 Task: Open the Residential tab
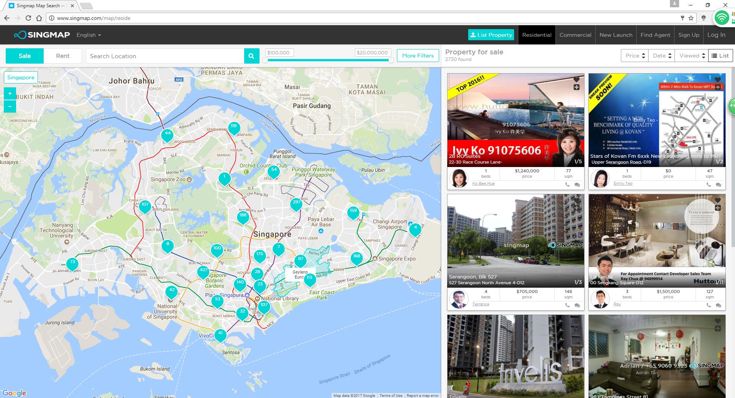click(537, 35)
